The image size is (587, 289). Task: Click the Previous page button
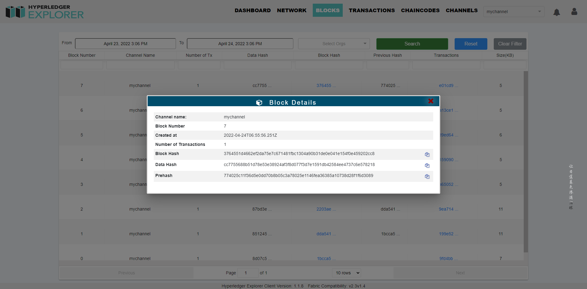(126, 273)
